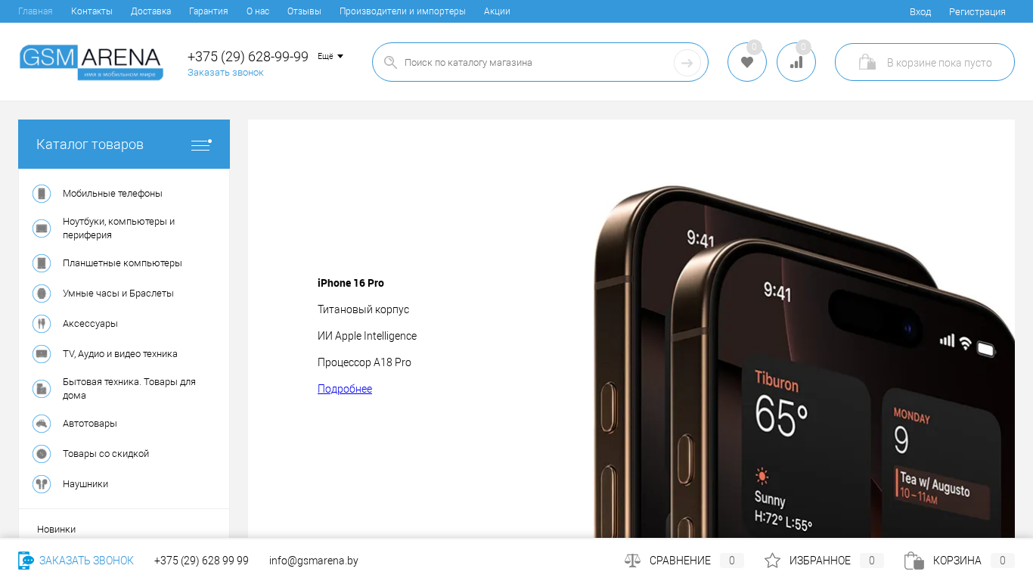This screenshot has width=1033, height=581.
Task: Expand the 'Ещё' phone numbers dropdown
Action: [330, 57]
